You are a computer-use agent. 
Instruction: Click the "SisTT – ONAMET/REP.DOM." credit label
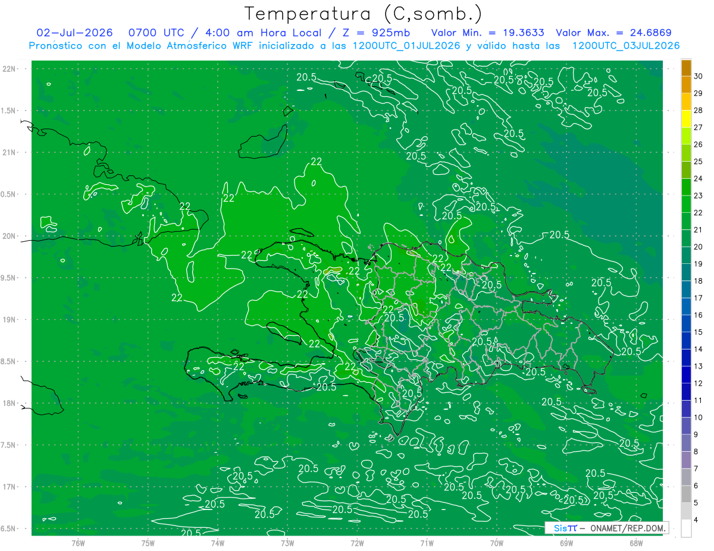[x=606, y=528]
